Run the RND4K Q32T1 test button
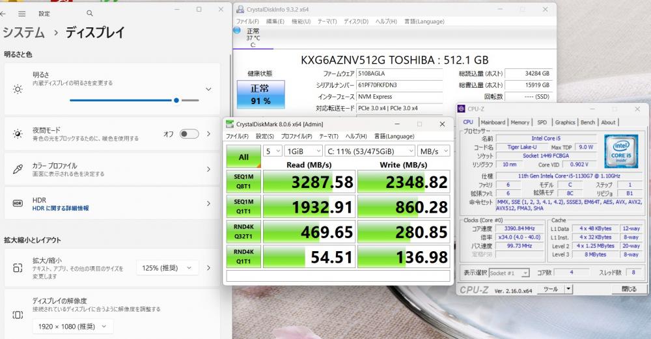This screenshot has height=339, width=651. pyautogui.click(x=243, y=232)
